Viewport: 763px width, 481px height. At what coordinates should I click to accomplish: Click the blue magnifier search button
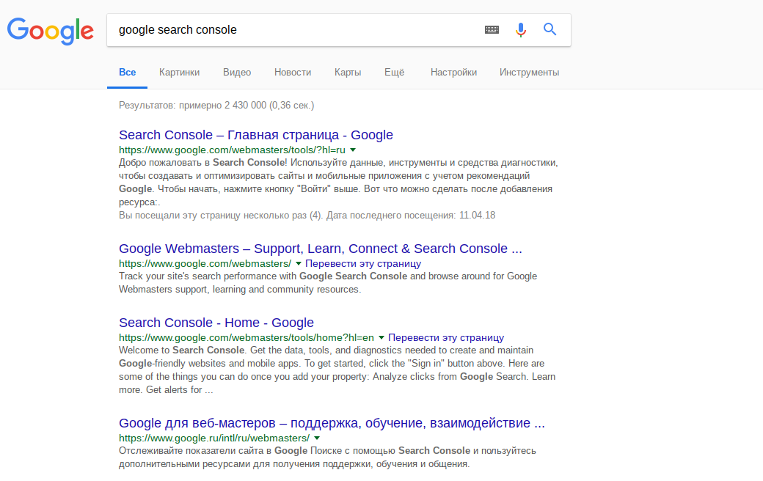[x=550, y=29]
